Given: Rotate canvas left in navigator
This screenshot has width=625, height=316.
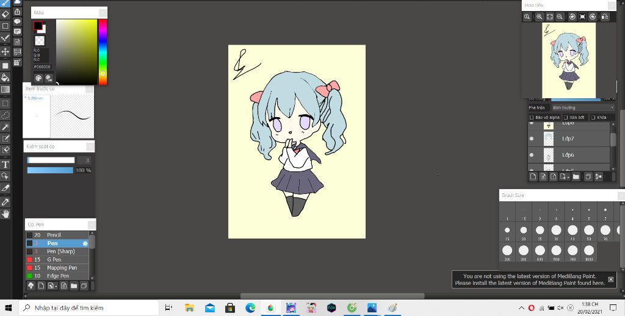Looking at the screenshot, I should 573,16.
